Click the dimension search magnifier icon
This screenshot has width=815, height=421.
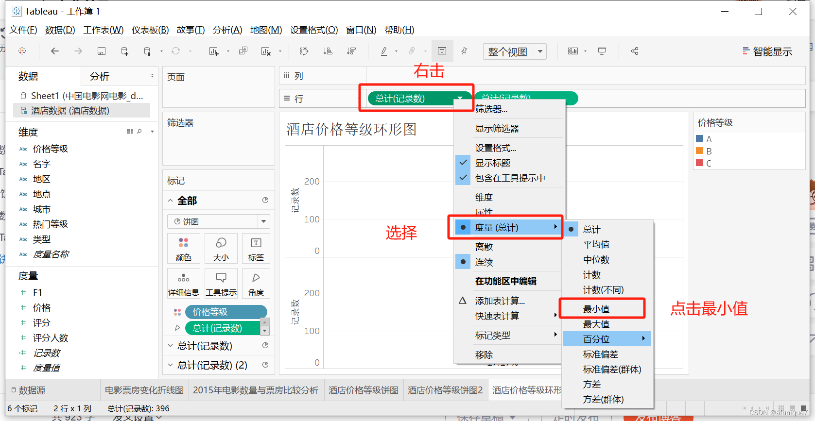click(139, 132)
